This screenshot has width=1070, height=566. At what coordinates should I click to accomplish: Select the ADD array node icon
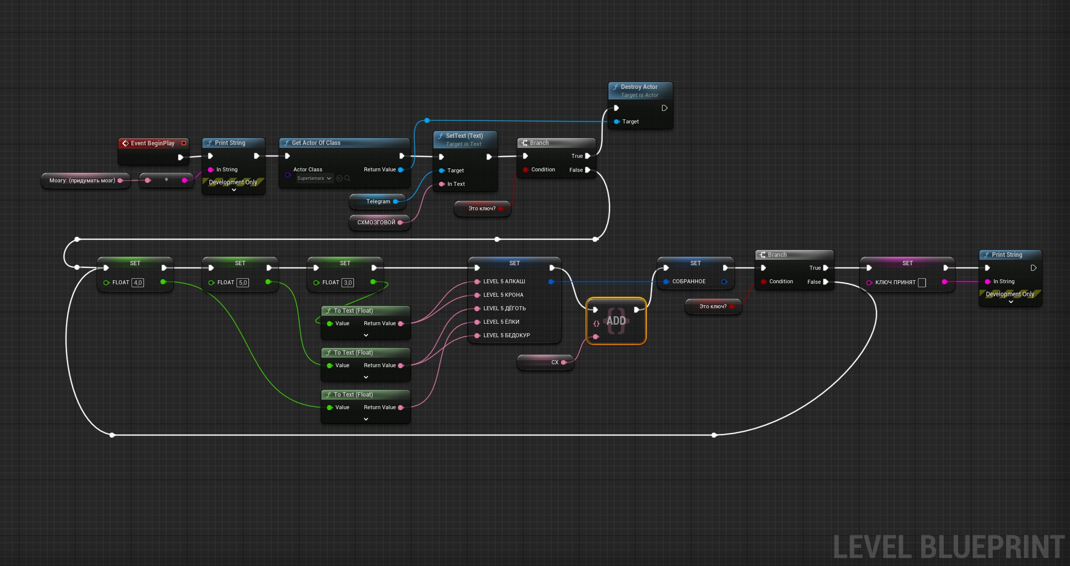pos(616,321)
